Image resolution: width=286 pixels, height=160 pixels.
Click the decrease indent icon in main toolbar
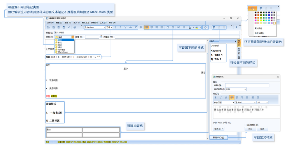(x=168, y=27)
